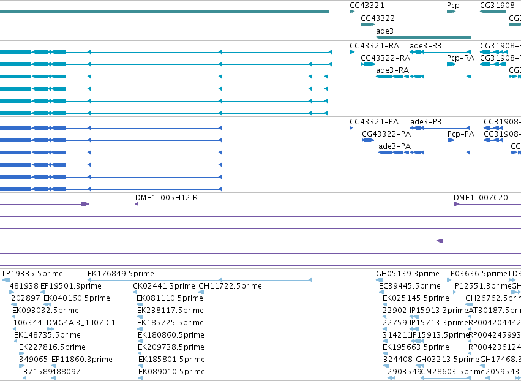
Task: Click EST EK081110.5prime
Action: 170,298
